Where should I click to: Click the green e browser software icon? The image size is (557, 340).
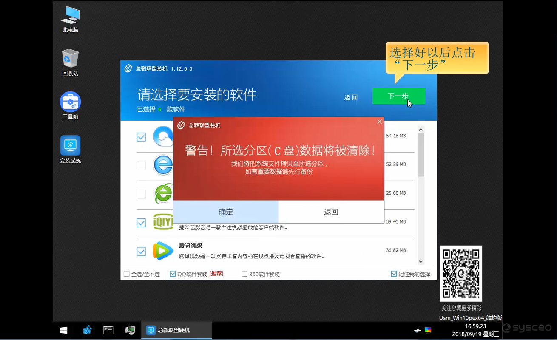pyautogui.click(x=163, y=193)
